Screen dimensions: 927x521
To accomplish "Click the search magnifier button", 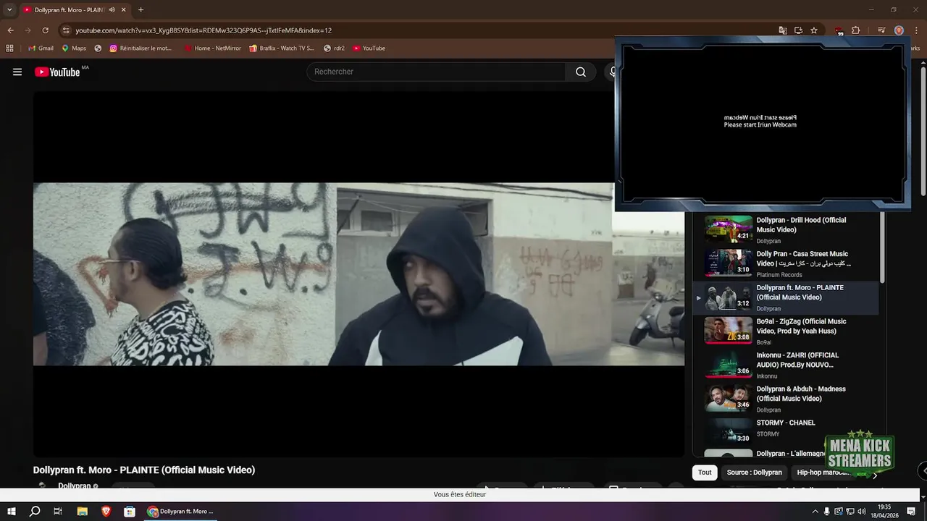I will pos(581,72).
